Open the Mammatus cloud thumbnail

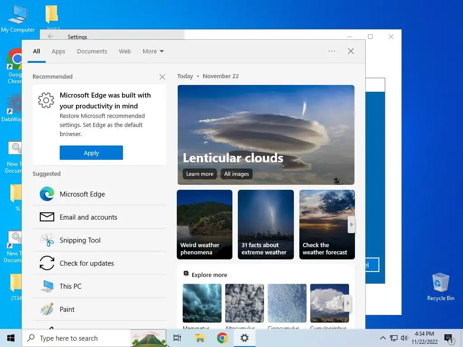click(x=202, y=303)
